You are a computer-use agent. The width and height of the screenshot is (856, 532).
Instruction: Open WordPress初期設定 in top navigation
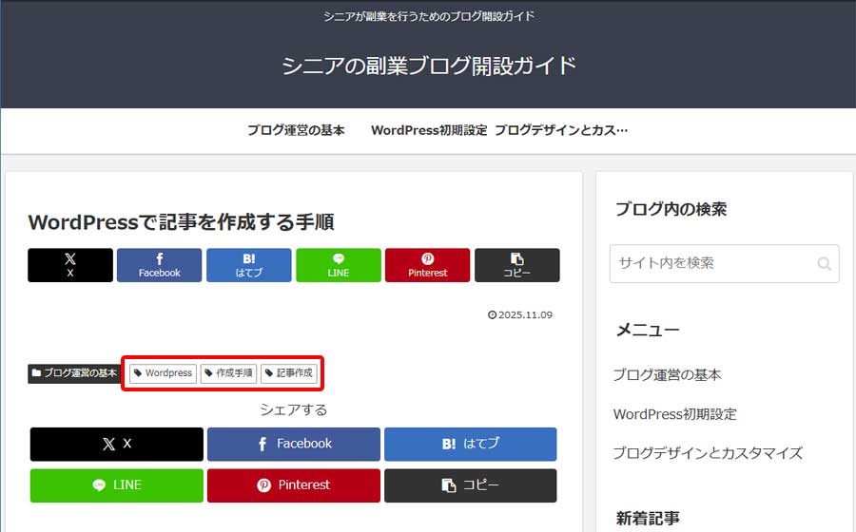[429, 131]
